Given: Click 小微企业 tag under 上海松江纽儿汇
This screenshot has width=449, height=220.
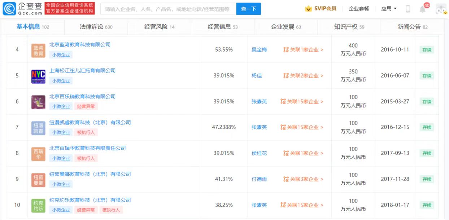Looking at the screenshot, I should pyautogui.click(x=61, y=81).
